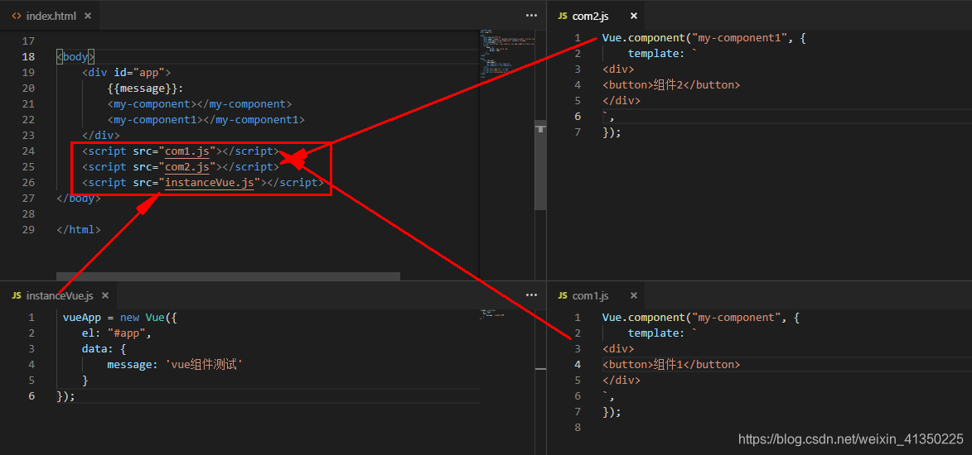Viewport: 972px width, 455px height.
Task: Click the data: { line in instanceVue.js
Action: (x=104, y=348)
